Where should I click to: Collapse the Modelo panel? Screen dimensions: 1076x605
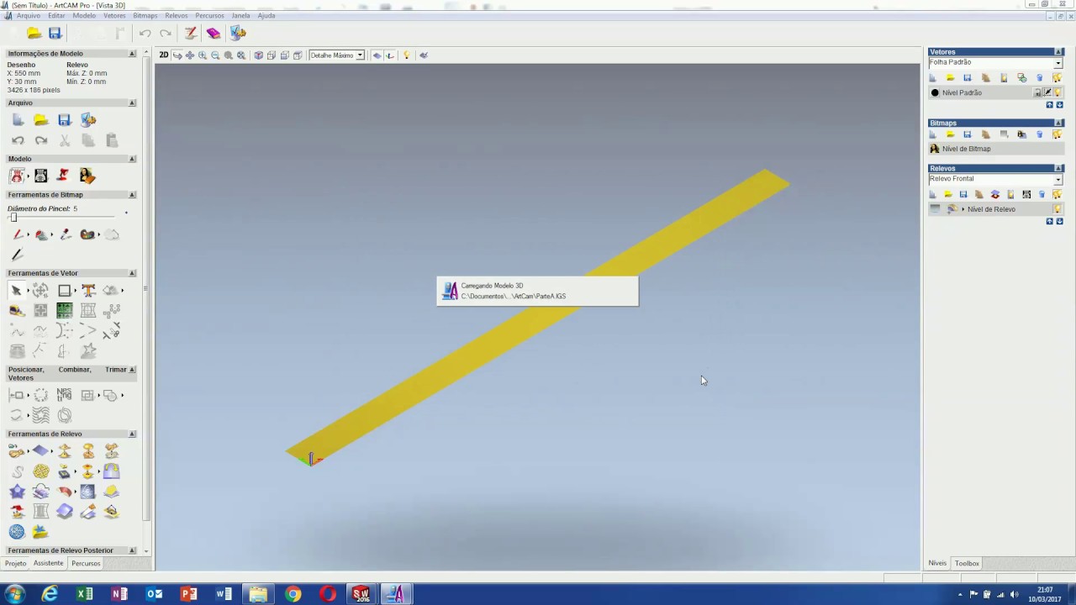click(x=132, y=159)
